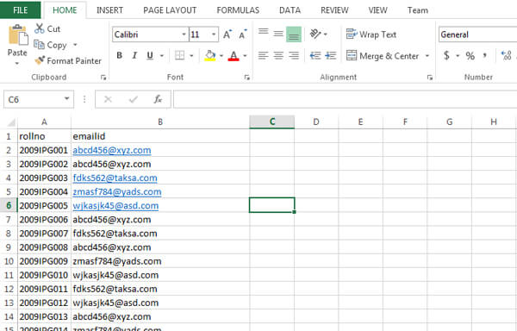Apply comma style number format
The image size is (517, 331).
(x=484, y=55)
